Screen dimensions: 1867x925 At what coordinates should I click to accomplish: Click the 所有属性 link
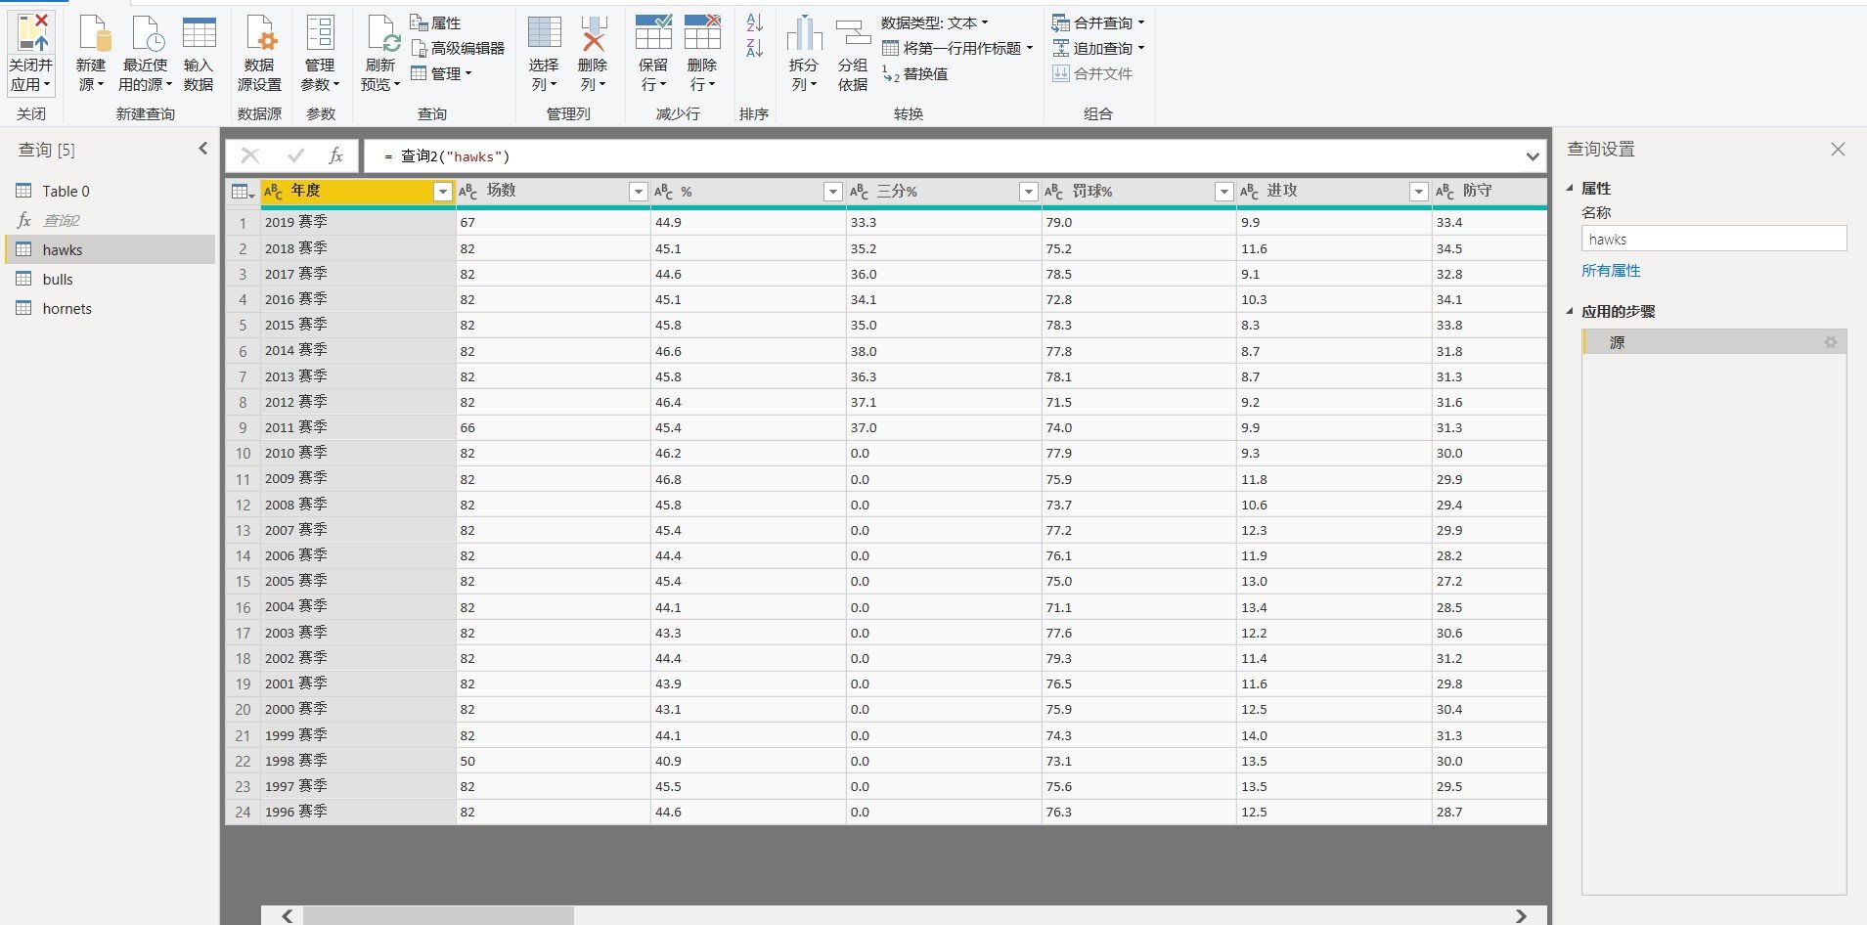(1611, 271)
